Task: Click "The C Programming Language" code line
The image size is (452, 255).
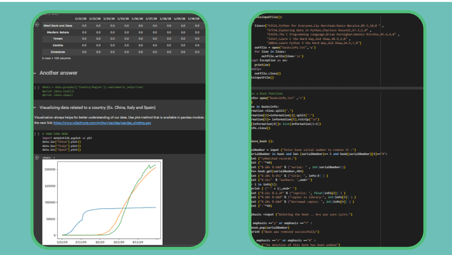Action: pos(333,34)
